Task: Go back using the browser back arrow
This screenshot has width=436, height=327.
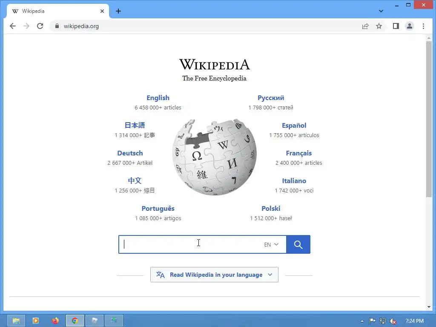Action: 13,26
